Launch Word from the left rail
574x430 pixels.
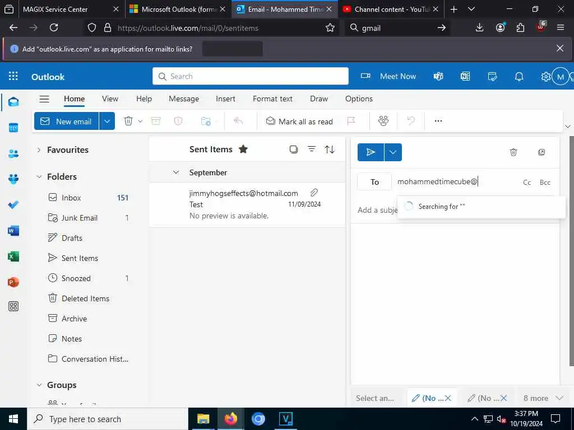point(13,231)
